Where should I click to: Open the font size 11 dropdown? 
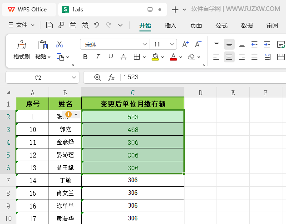pyautogui.click(x=172, y=44)
